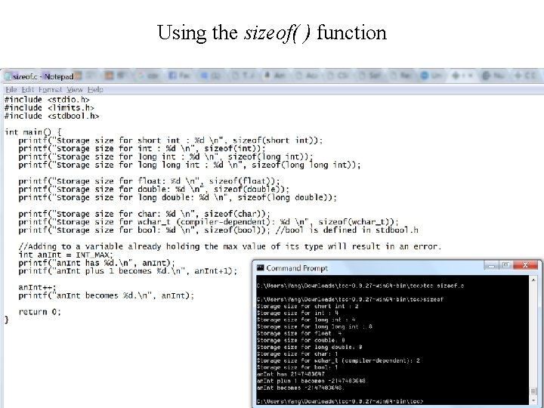The image size is (544, 408).
Task: Click the '//Adding to a variable' comment line
Action: pyautogui.click(x=230, y=246)
